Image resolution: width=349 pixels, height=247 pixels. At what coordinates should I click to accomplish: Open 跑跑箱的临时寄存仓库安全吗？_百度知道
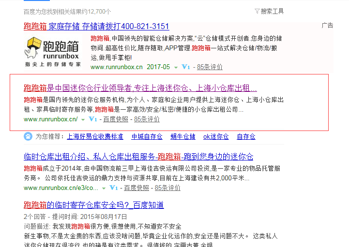point(94,205)
